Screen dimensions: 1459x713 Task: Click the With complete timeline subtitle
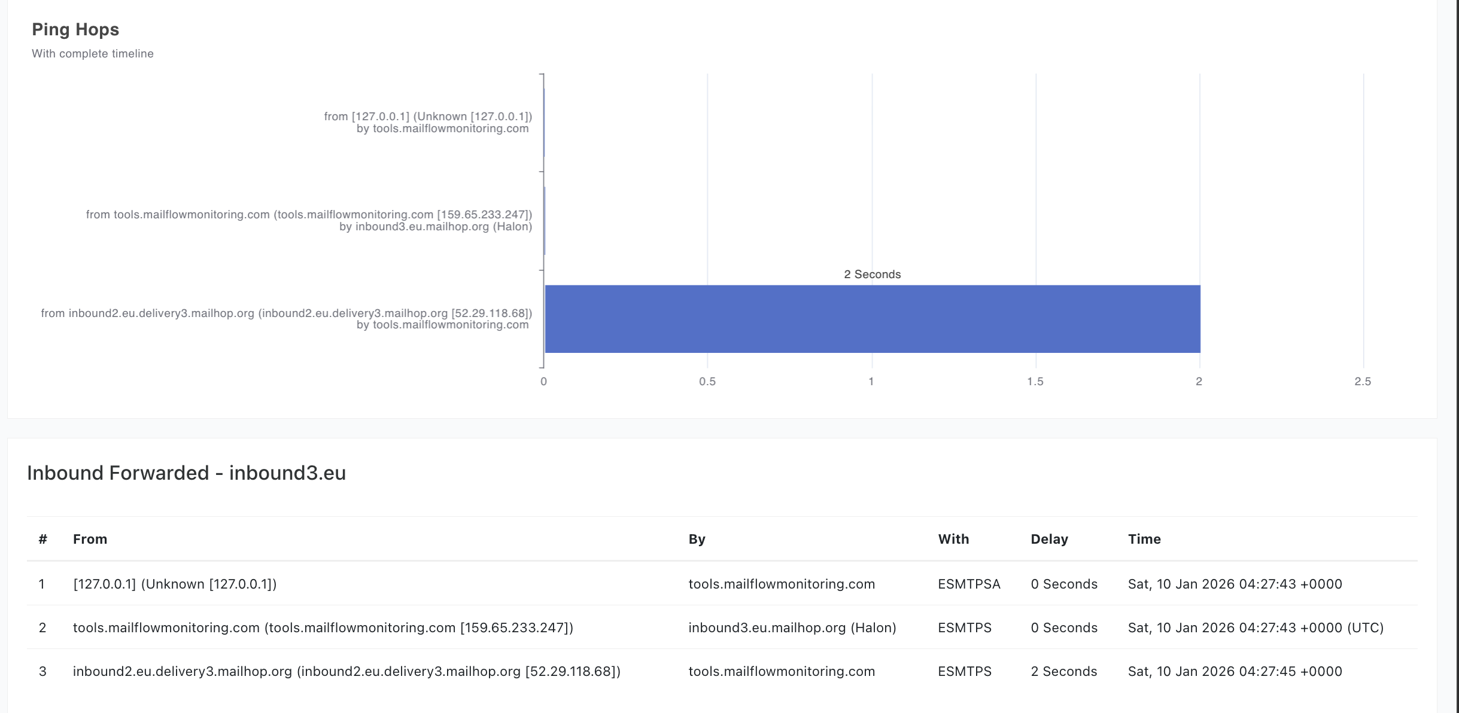click(93, 53)
